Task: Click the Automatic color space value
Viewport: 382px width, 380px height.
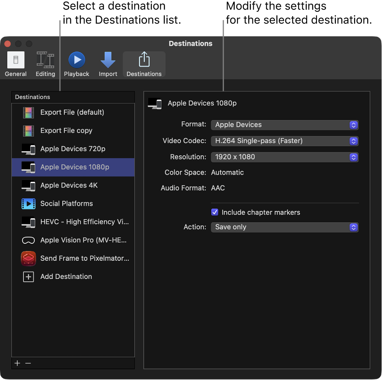Action: point(227,173)
